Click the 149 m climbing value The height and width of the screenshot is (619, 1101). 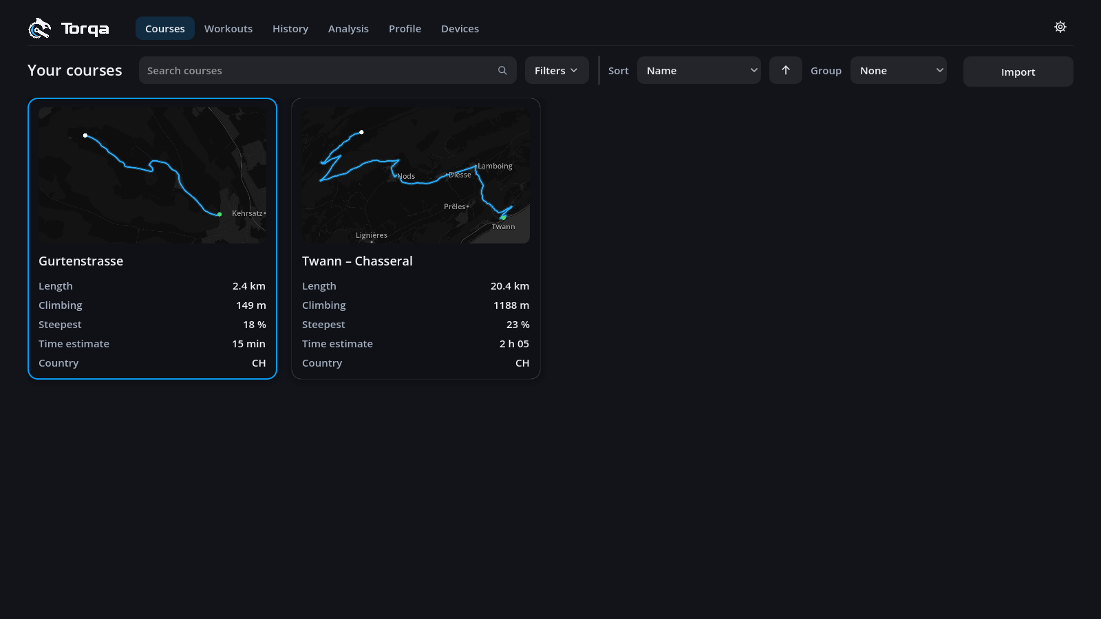pos(251,305)
